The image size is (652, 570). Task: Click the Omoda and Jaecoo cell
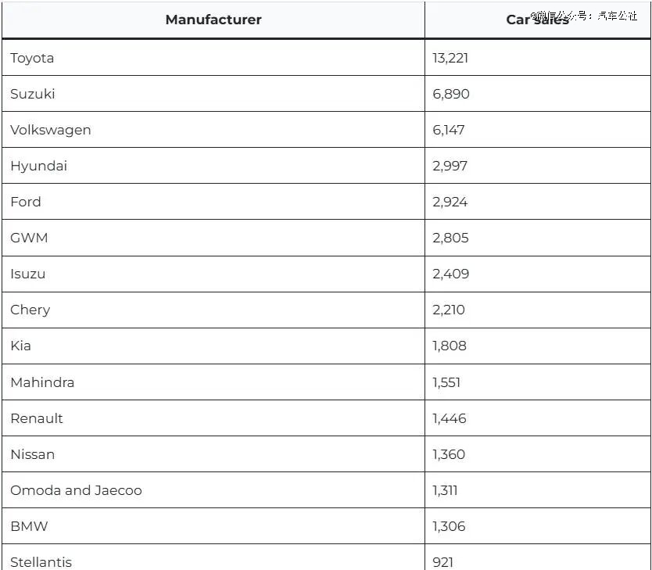77,490
